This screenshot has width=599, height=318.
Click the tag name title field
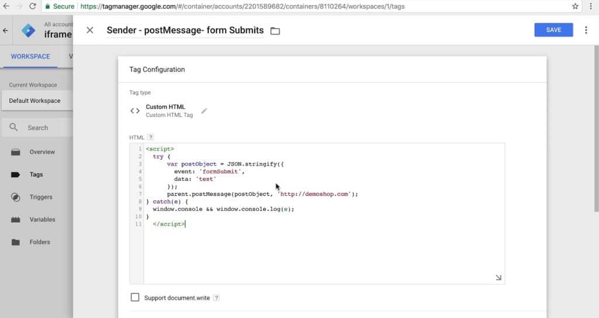185,30
